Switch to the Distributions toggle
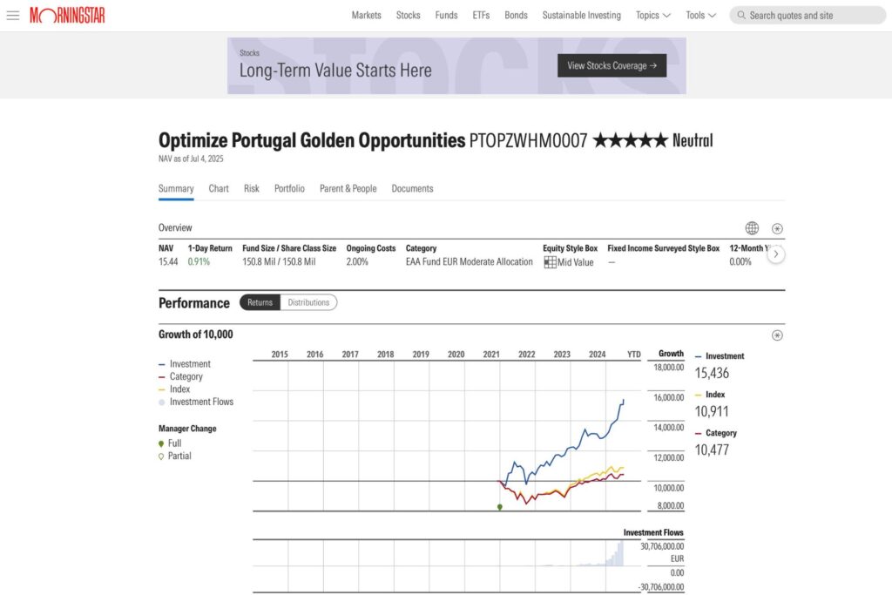 (x=308, y=302)
